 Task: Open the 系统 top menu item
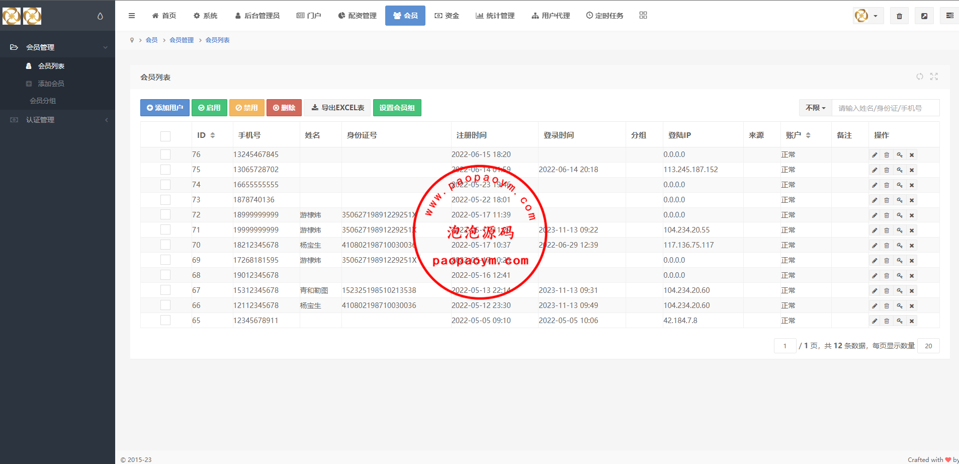[x=205, y=16]
